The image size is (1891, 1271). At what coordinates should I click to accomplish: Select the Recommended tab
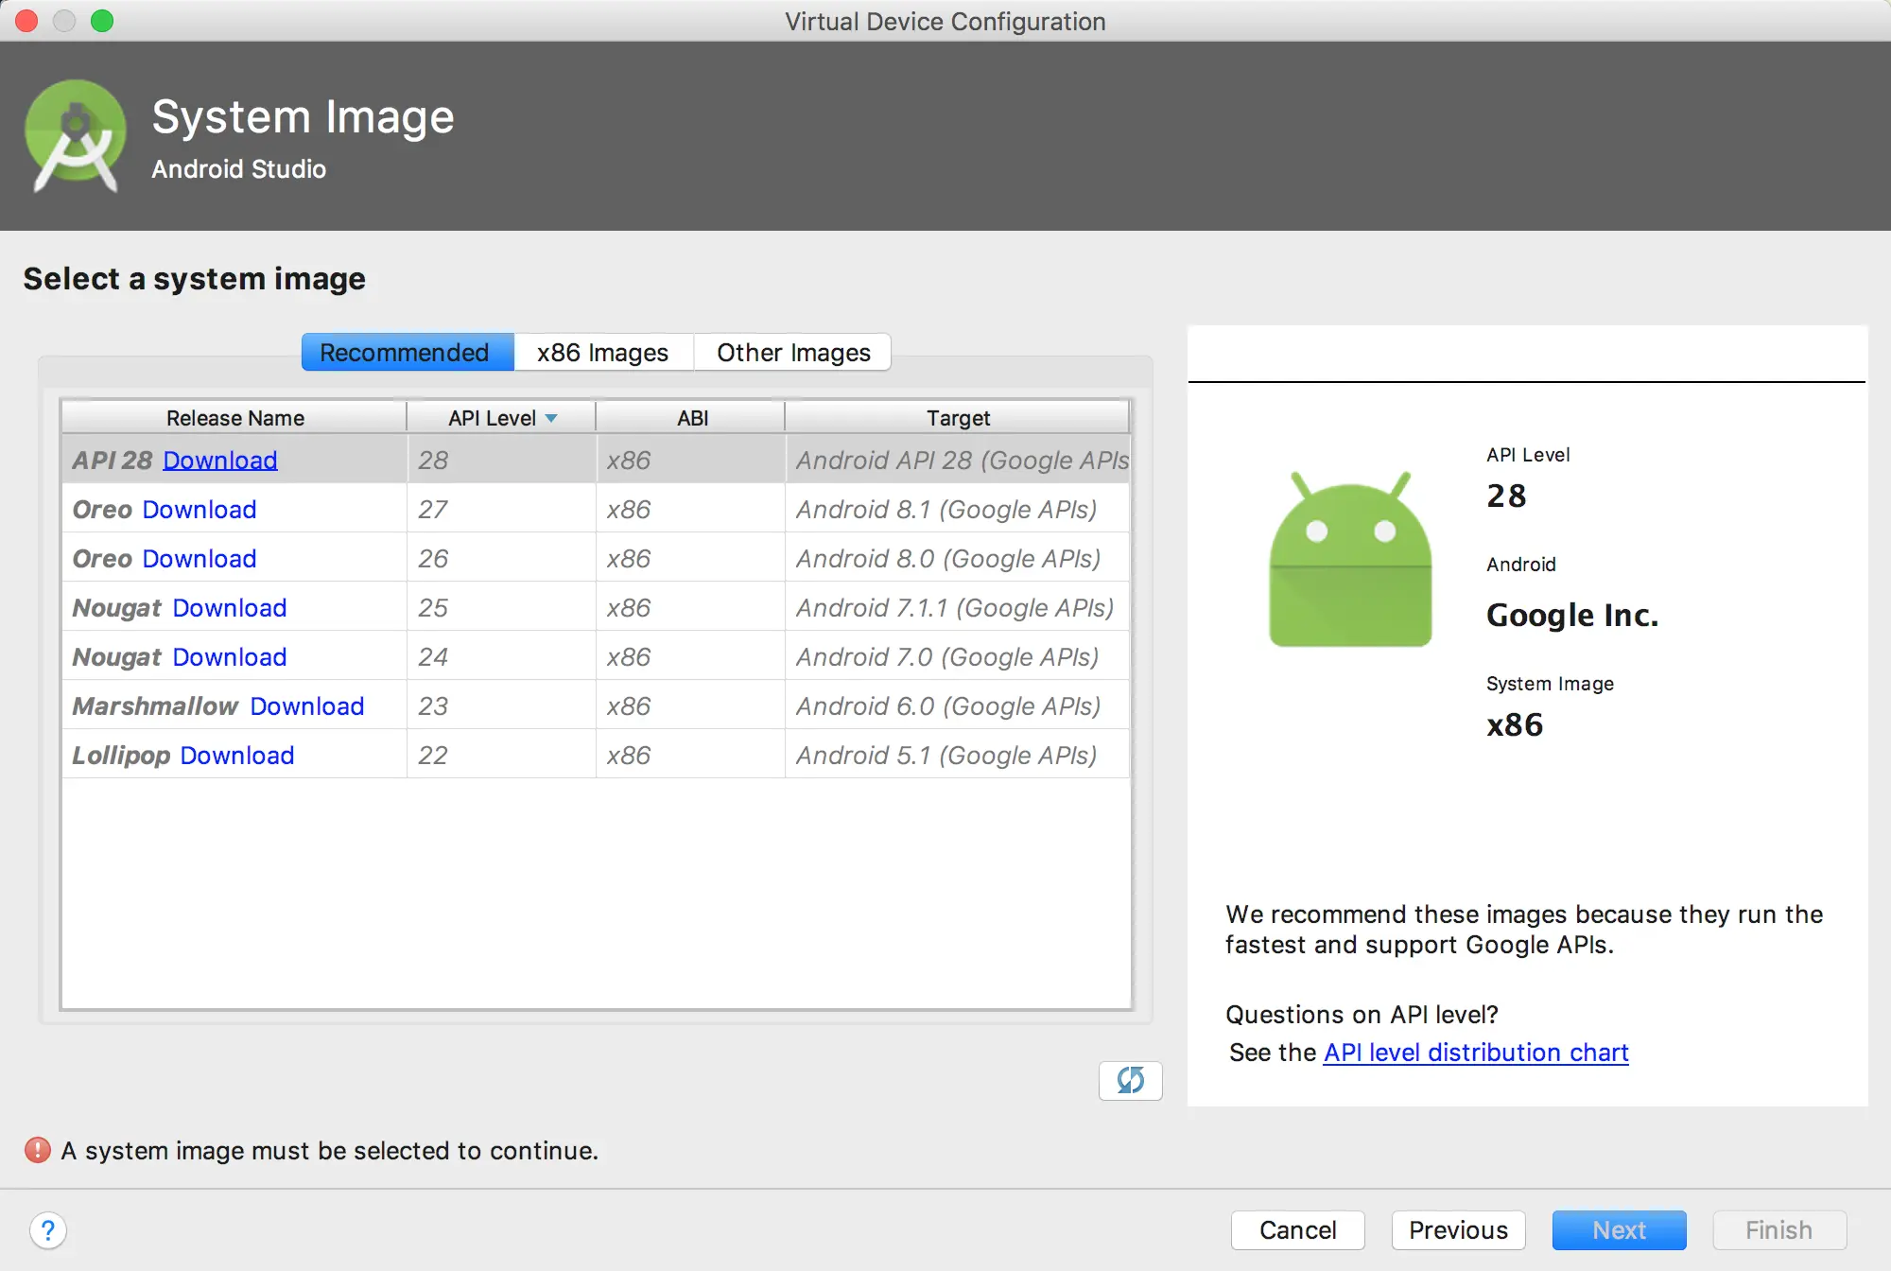pos(406,352)
